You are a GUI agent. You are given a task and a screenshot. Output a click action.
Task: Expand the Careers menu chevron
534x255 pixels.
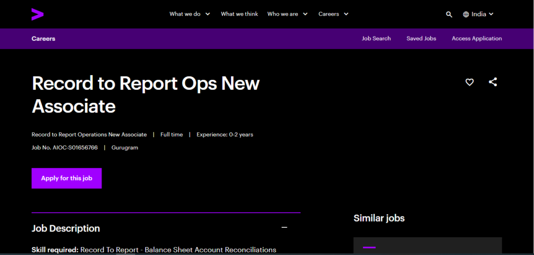click(x=346, y=14)
